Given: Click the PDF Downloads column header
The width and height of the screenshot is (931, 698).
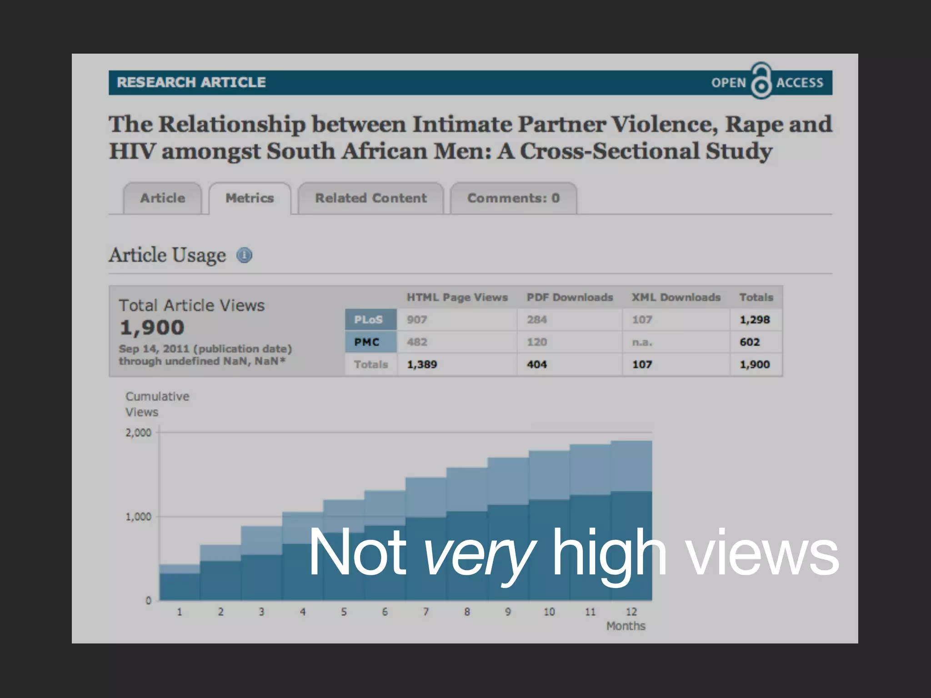Looking at the screenshot, I should [570, 298].
